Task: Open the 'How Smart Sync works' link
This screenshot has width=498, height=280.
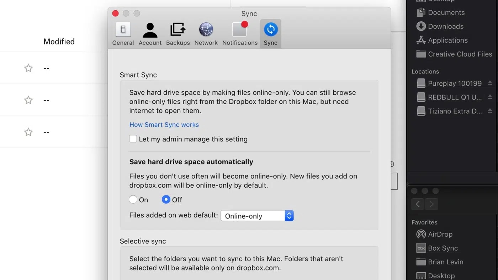Action: [164, 124]
